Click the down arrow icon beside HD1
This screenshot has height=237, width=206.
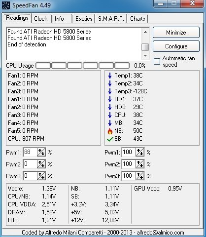(x=110, y=99)
